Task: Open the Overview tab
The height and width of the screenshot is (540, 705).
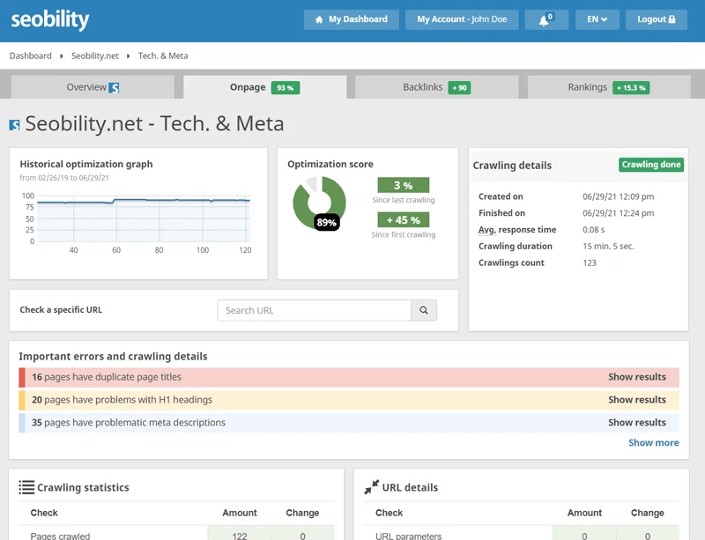Action: [x=88, y=87]
